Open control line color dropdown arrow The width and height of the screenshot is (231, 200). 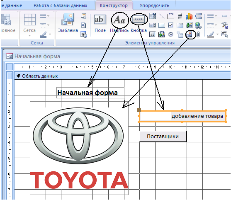point(217,34)
